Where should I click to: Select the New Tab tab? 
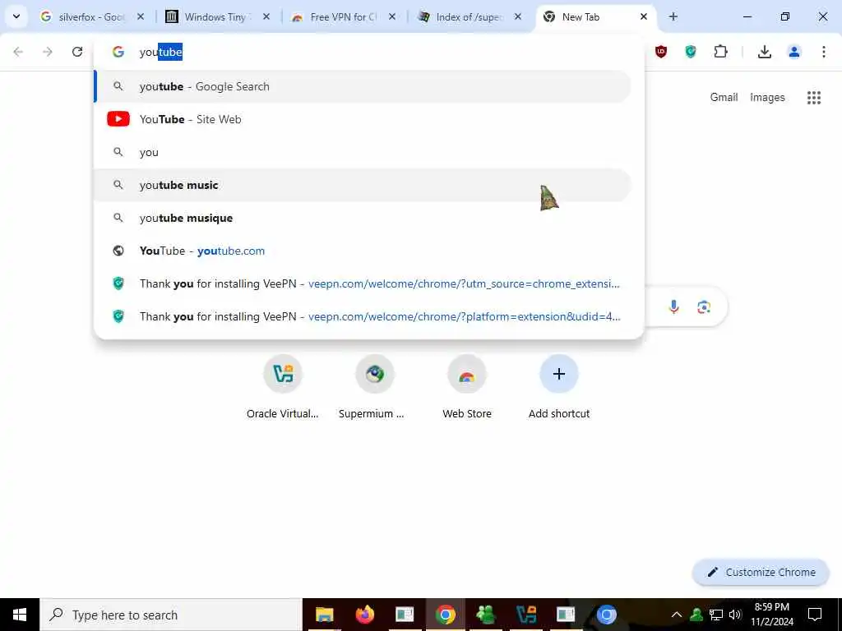tap(595, 17)
